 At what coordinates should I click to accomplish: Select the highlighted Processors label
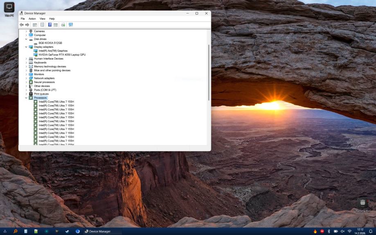40,98
